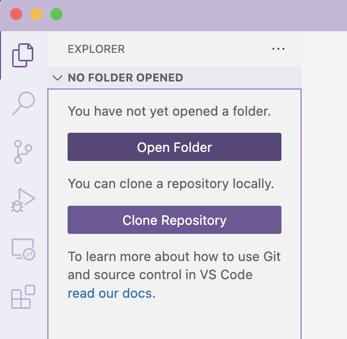Screen dimensions: 347x339
Task: Collapse the No Folder Opened chevron
Action: (57, 77)
